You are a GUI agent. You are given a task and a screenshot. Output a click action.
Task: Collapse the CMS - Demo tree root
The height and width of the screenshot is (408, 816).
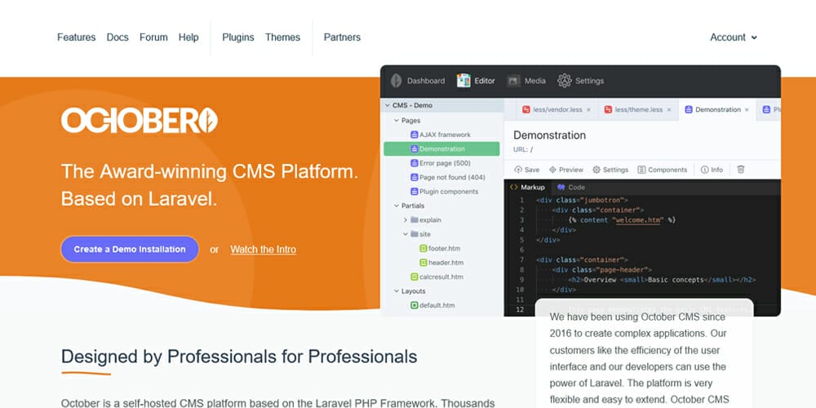coord(387,105)
